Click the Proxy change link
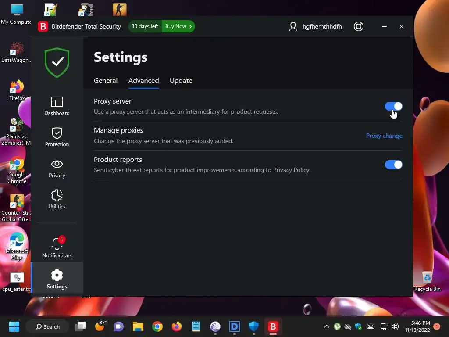 pos(384,136)
